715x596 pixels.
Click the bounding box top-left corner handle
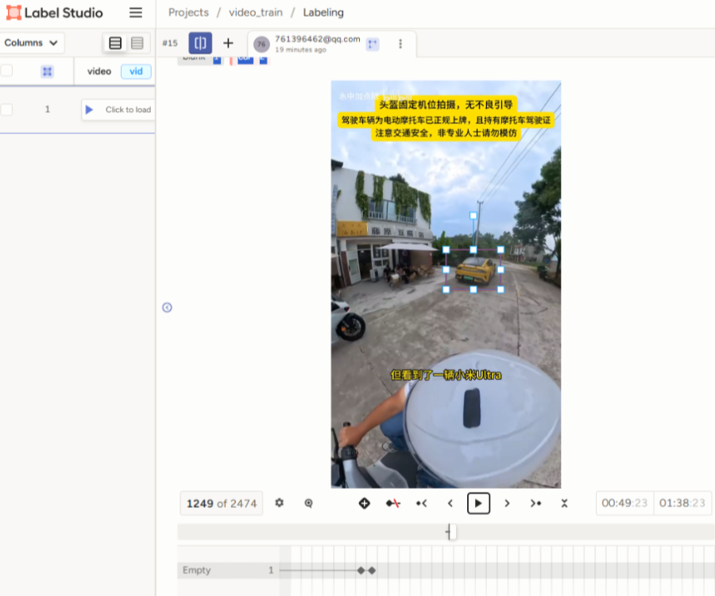(x=446, y=250)
